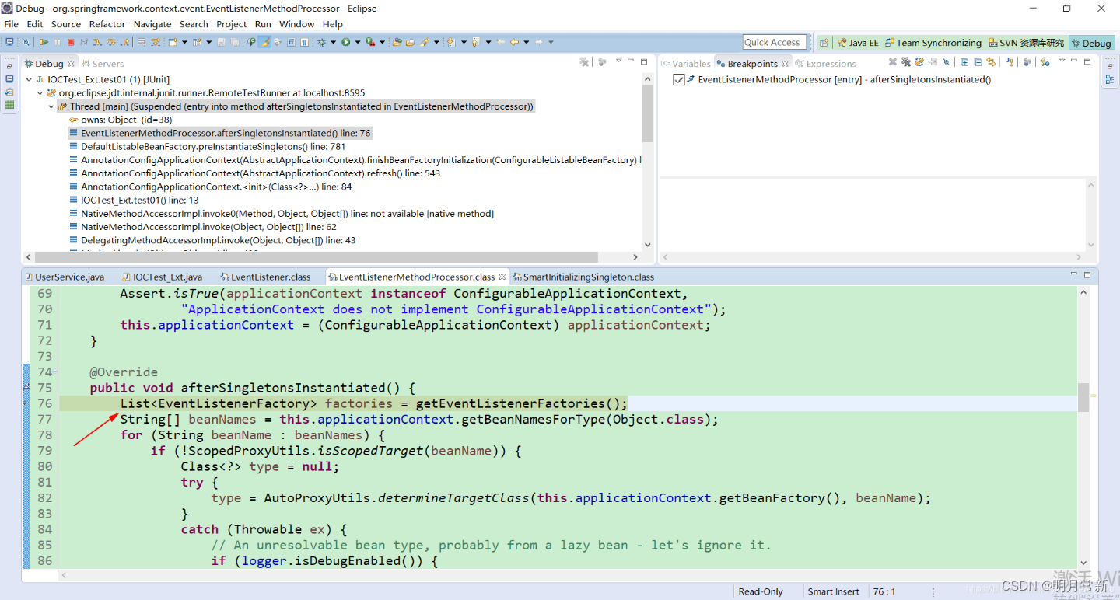Go to Previous Annotation icon
The width and height of the screenshot is (1120, 600).
475,42
